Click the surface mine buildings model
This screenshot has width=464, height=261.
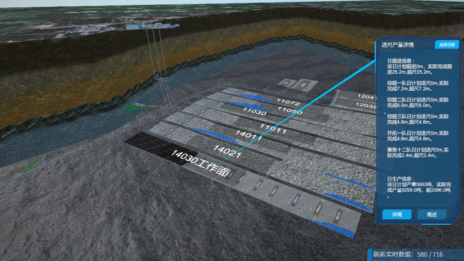point(152,26)
